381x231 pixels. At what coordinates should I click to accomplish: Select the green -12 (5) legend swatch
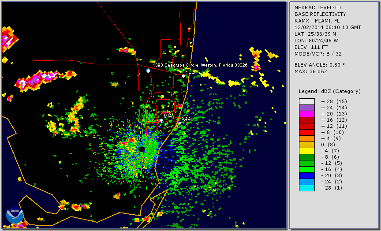(x=306, y=163)
